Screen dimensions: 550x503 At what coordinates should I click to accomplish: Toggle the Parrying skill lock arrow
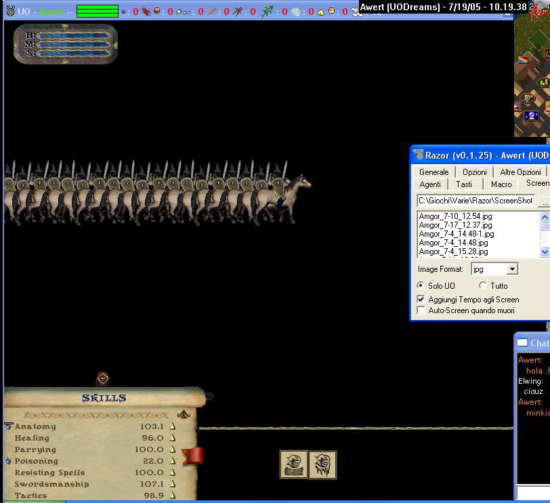pos(172,449)
